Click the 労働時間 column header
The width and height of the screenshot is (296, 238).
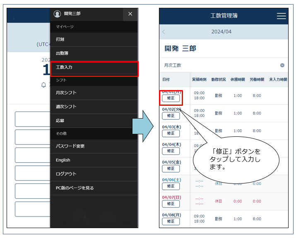coord(257,79)
